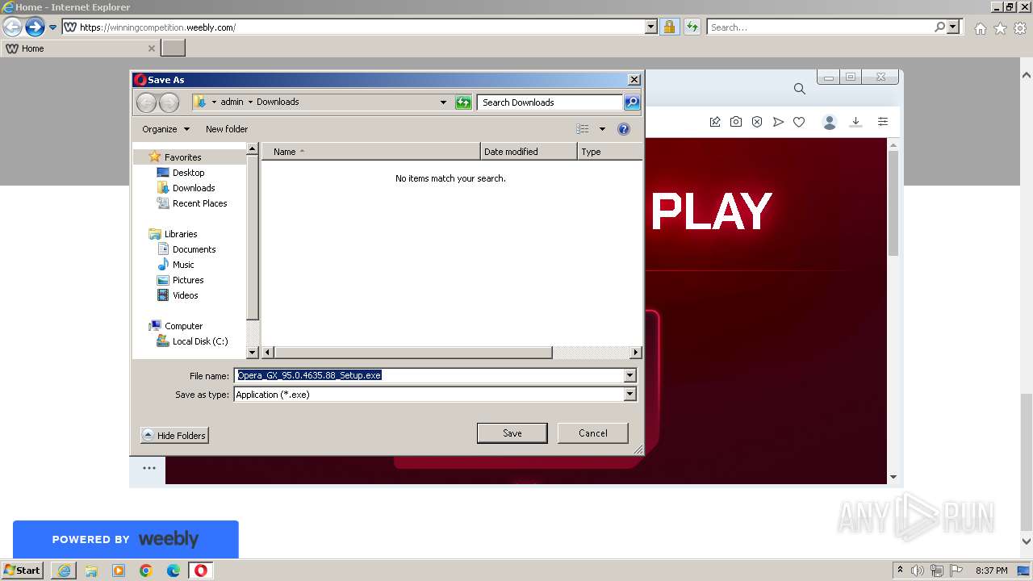Open IE tools gear icon
Screen dimensions: 1033x581
pyautogui.click(x=1020, y=27)
